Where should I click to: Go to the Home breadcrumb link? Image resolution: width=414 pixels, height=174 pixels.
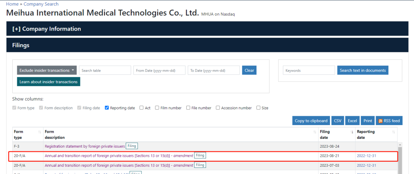(12, 4)
